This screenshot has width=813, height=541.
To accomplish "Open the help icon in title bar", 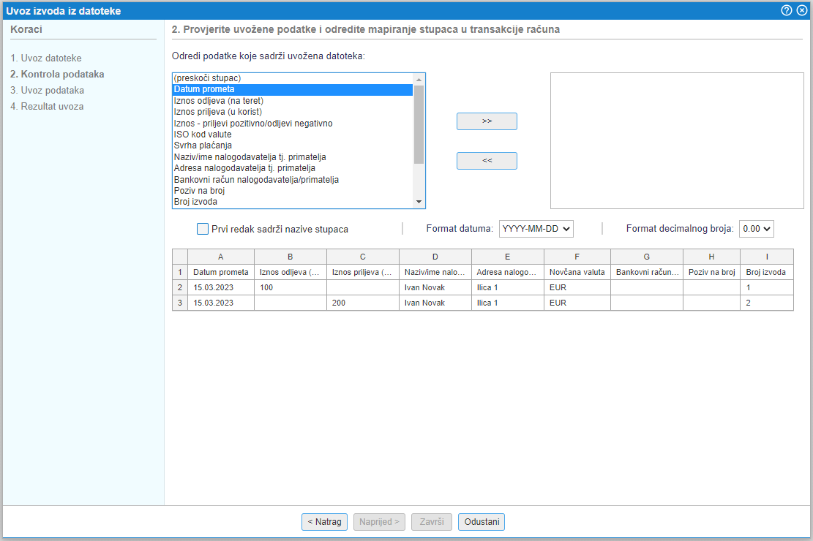I will (787, 10).
